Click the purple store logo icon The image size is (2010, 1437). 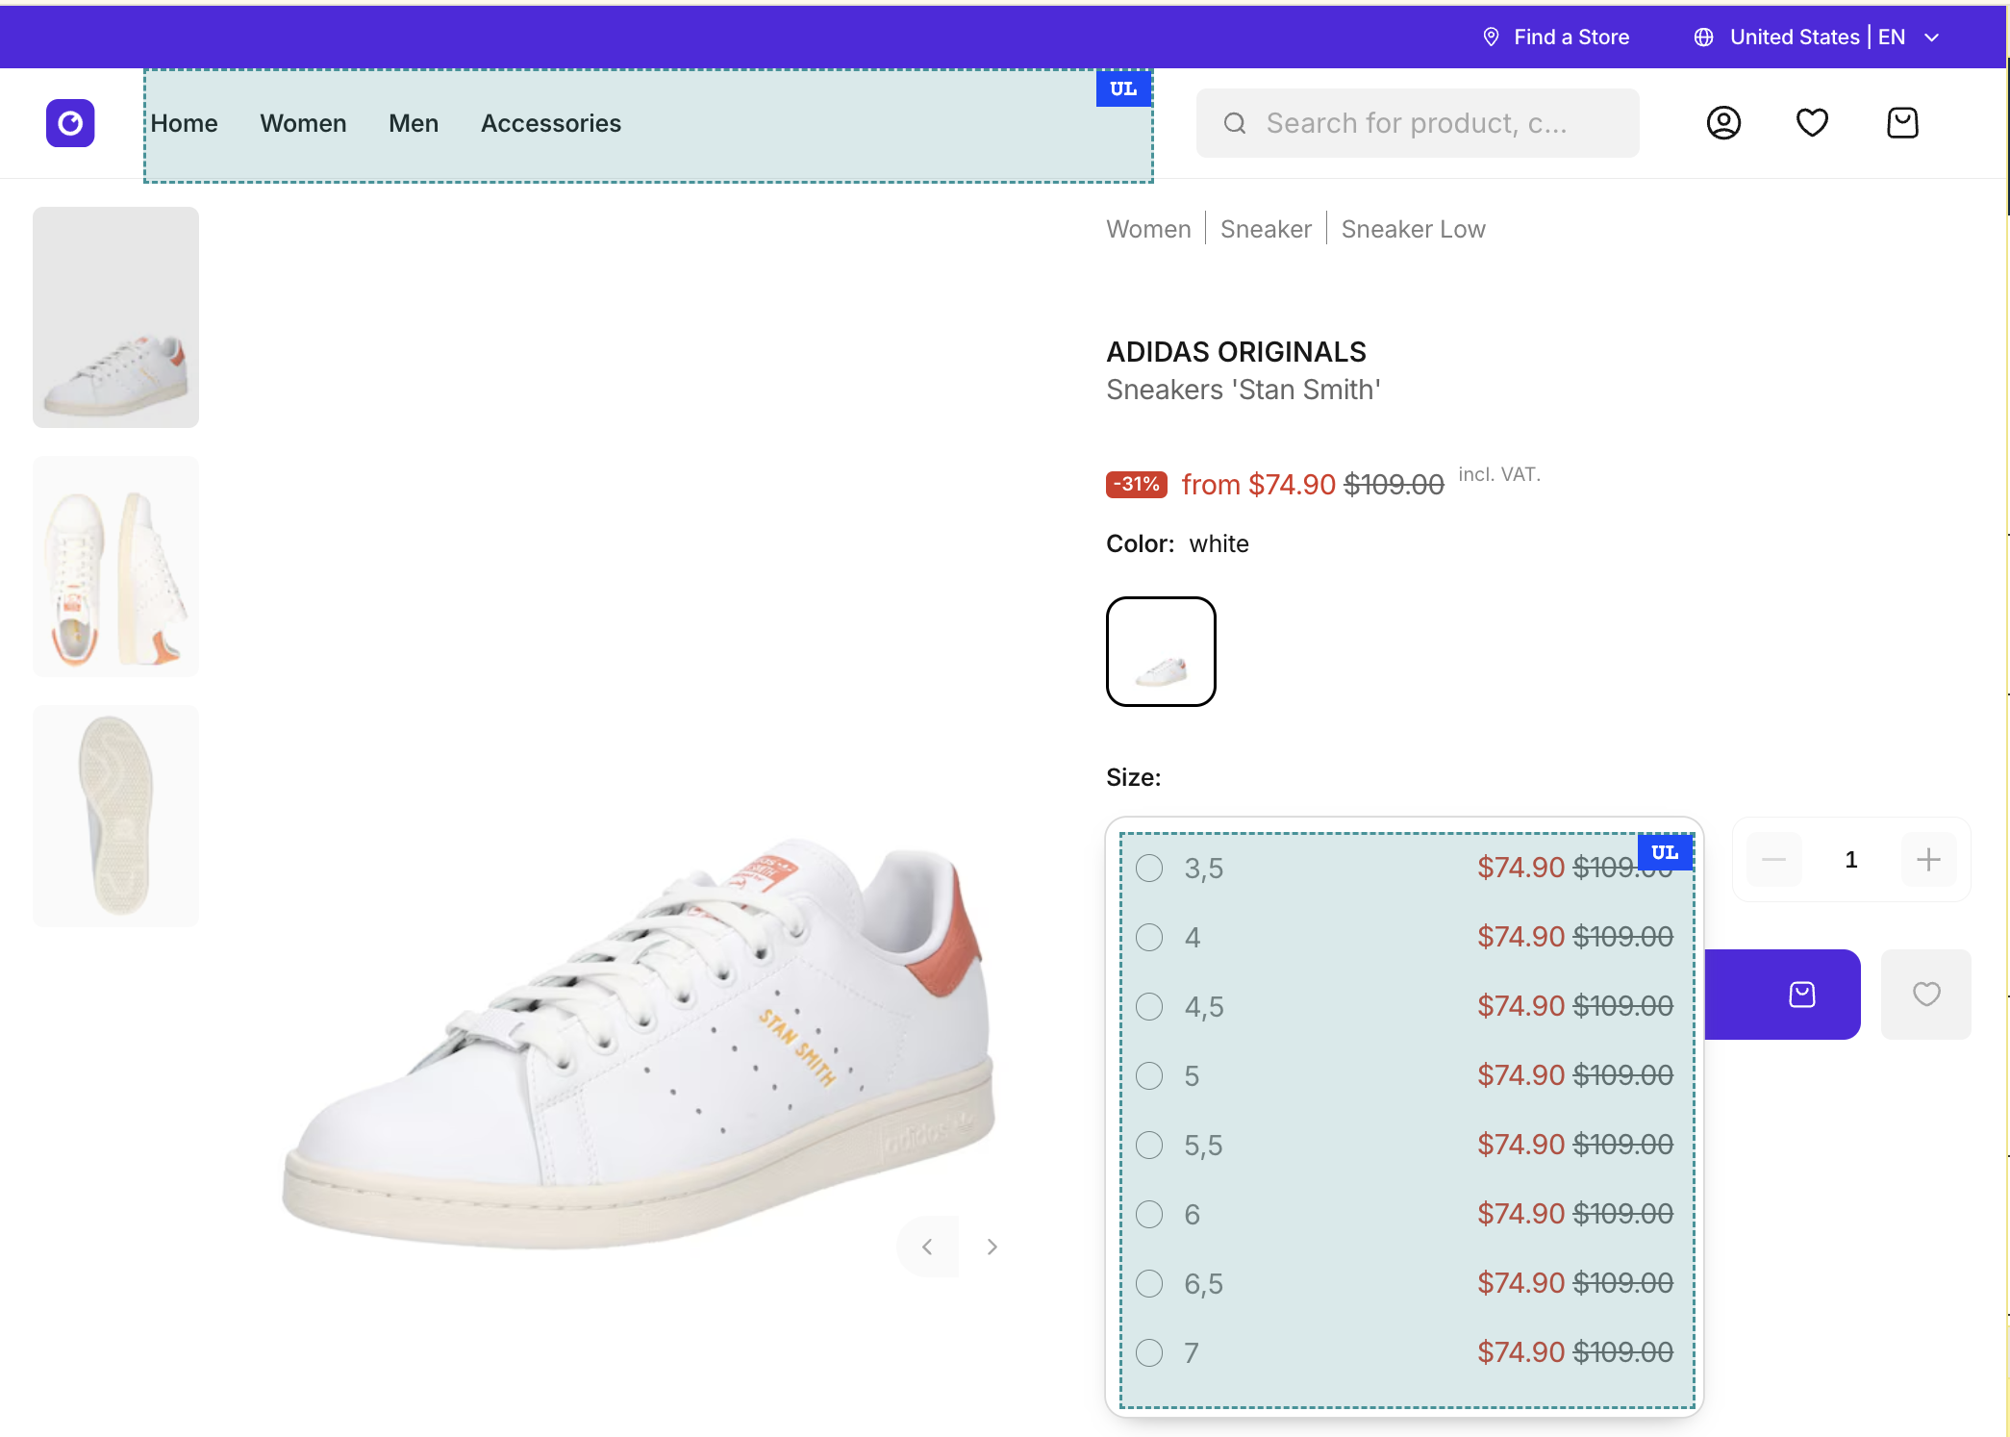pyautogui.click(x=70, y=123)
